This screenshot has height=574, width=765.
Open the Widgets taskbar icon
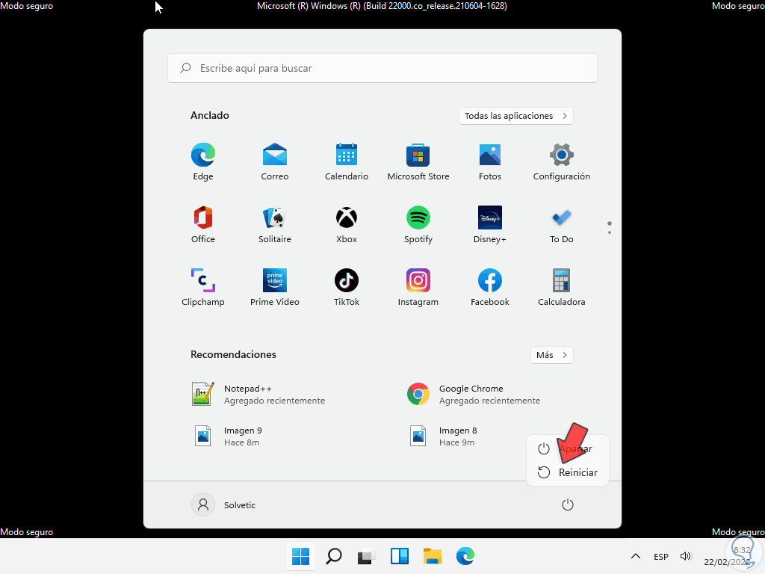tap(400, 556)
